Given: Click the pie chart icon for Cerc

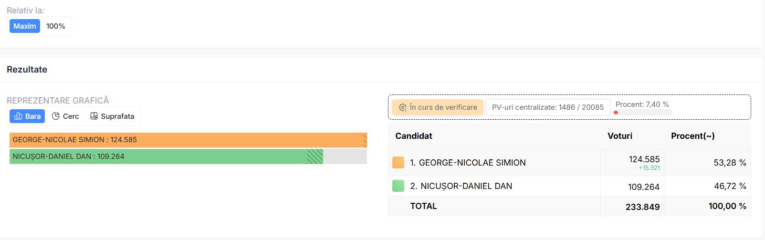Looking at the screenshot, I should coord(56,116).
